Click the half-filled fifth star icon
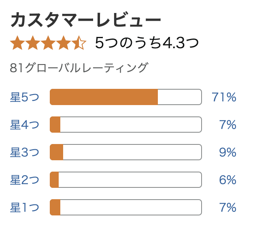 pos(79,43)
